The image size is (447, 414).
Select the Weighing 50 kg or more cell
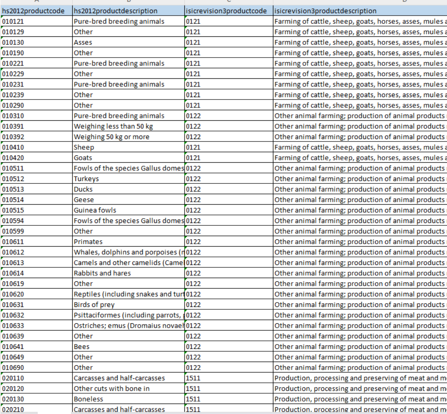129,137
